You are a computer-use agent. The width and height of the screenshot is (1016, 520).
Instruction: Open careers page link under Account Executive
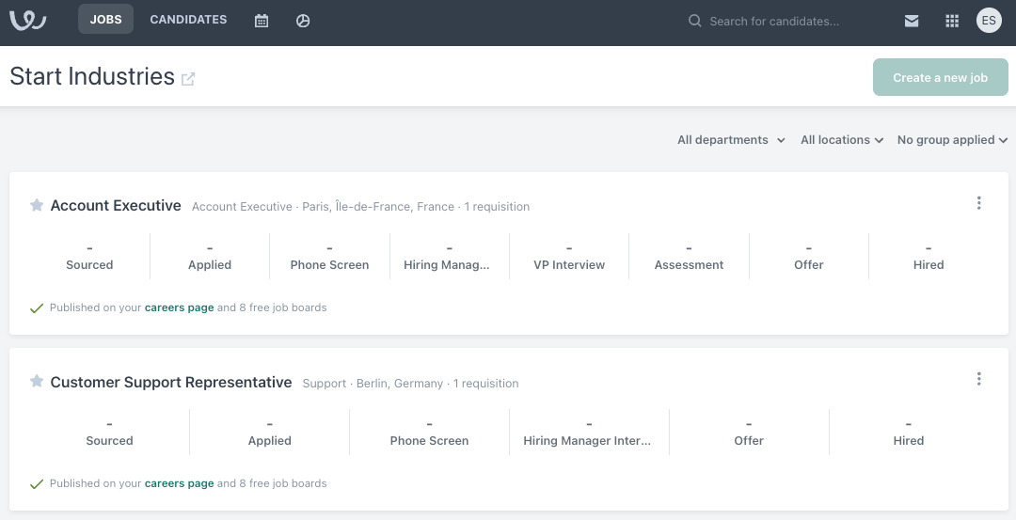coord(179,307)
